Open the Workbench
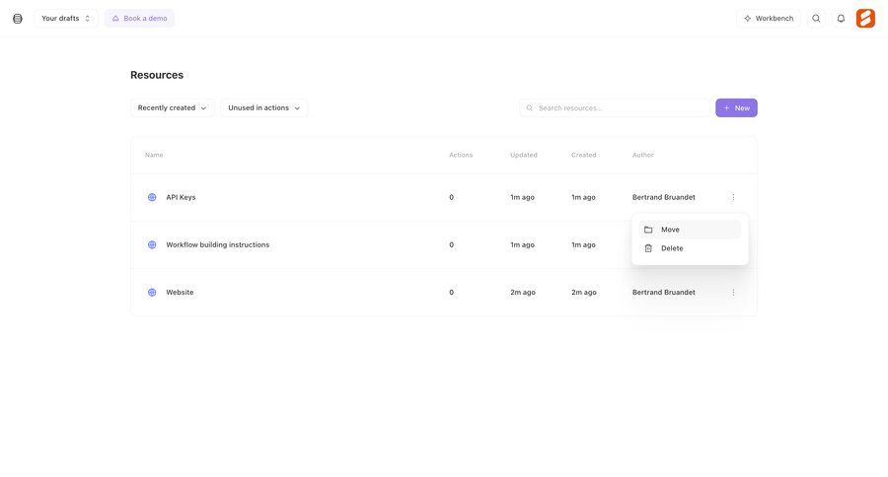This screenshot has width=888, height=477. tap(769, 19)
